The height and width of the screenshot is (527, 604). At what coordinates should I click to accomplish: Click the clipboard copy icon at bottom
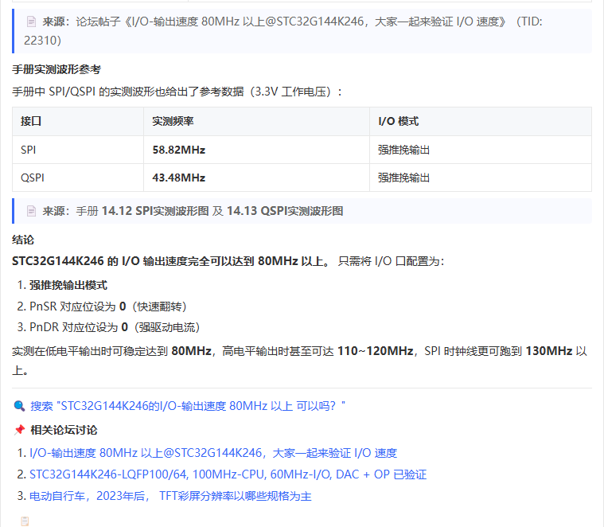tap(25, 521)
